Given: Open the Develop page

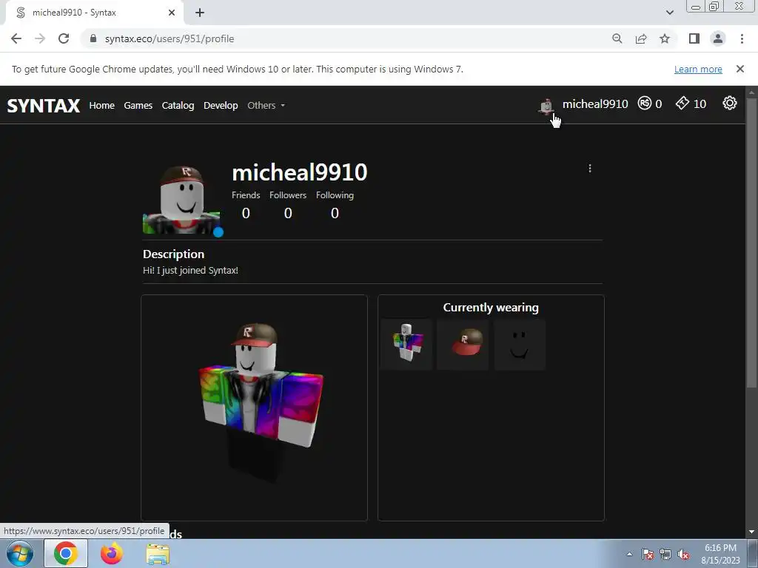Looking at the screenshot, I should point(221,105).
